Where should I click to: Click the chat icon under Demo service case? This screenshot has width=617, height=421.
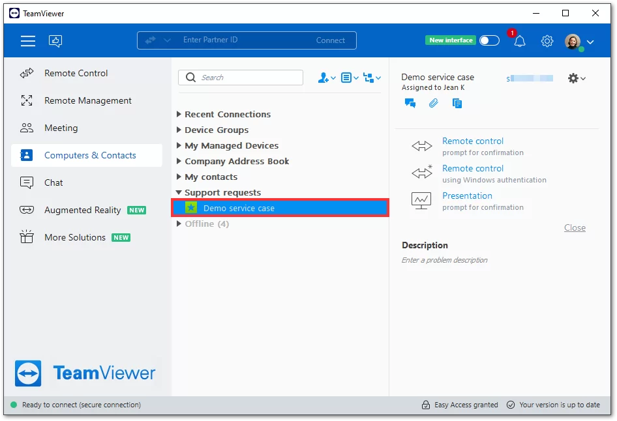(x=410, y=103)
